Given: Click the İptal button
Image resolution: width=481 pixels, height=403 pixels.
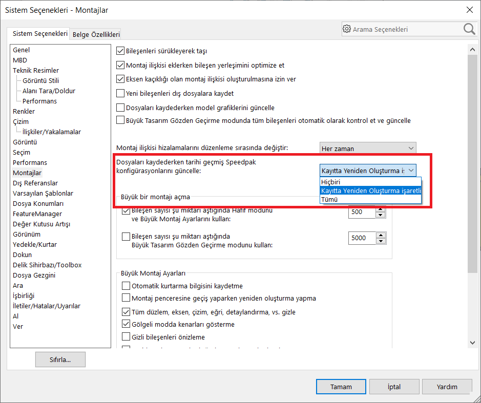Looking at the screenshot, I should click(394, 387).
